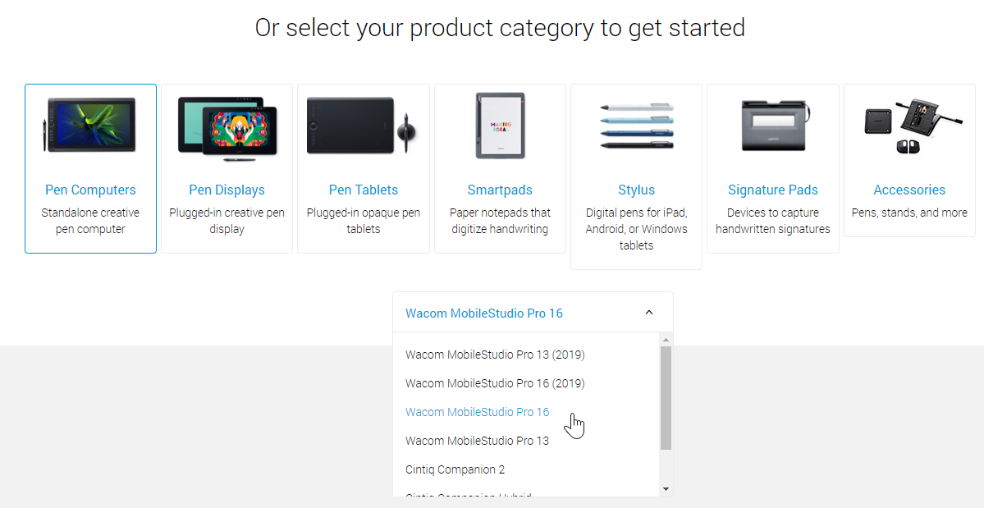The height and width of the screenshot is (508, 984).
Task: Click the Pen Computers product image
Action: pyautogui.click(x=90, y=126)
